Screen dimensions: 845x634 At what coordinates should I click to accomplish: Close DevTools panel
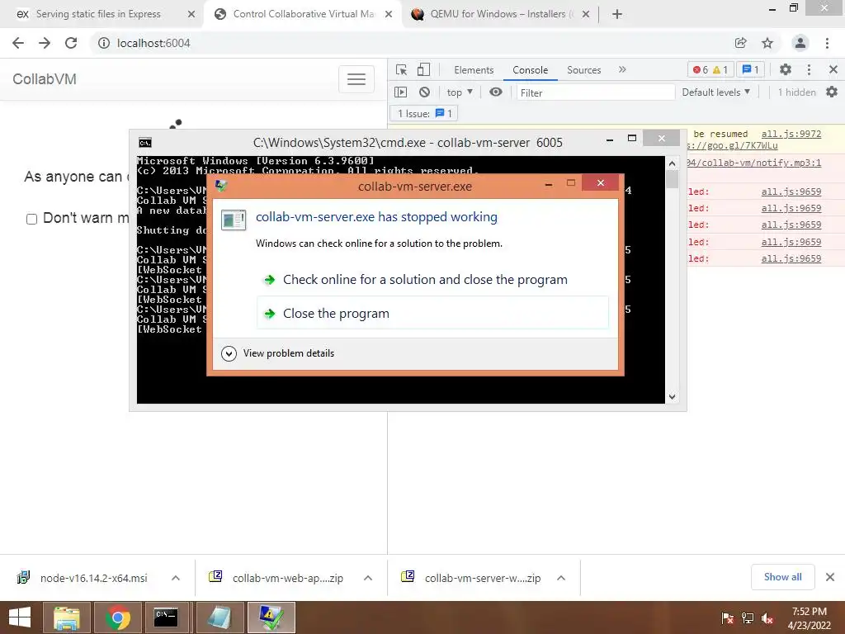pos(833,69)
